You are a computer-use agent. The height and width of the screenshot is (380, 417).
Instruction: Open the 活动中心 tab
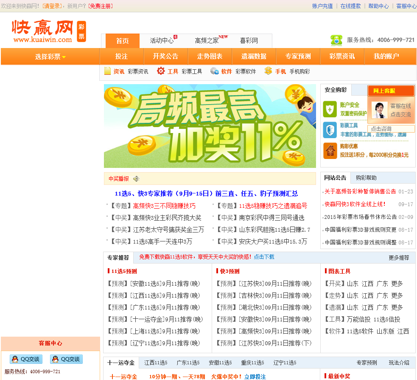pyautogui.click(x=162, y=40)
